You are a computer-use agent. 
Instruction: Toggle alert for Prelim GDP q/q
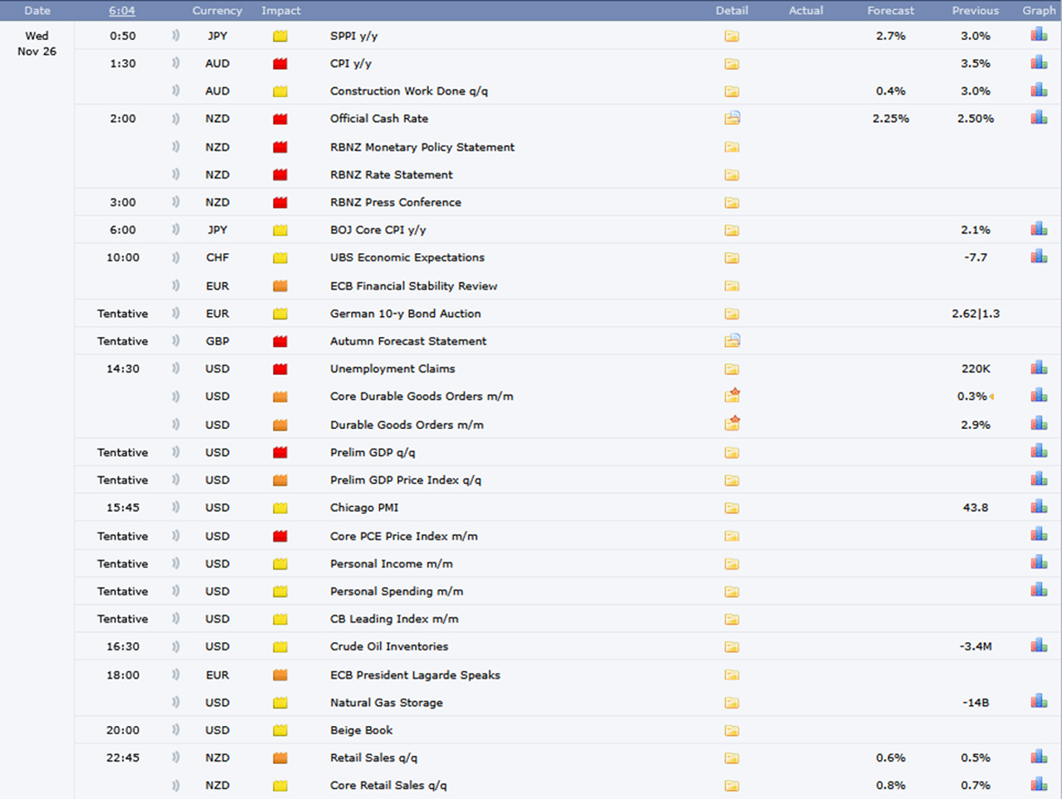coord(175,452)
